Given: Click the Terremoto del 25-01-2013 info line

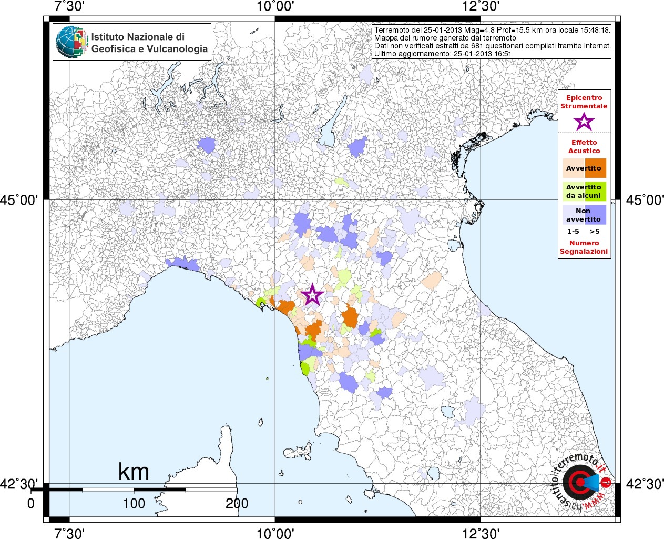Looking at the screenshot, I should (492, 30).
